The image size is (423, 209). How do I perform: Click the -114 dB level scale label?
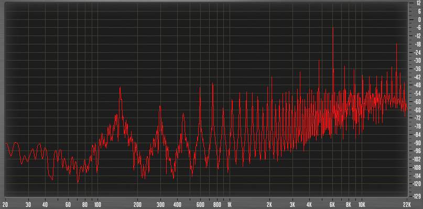click(x=417, y=176)
